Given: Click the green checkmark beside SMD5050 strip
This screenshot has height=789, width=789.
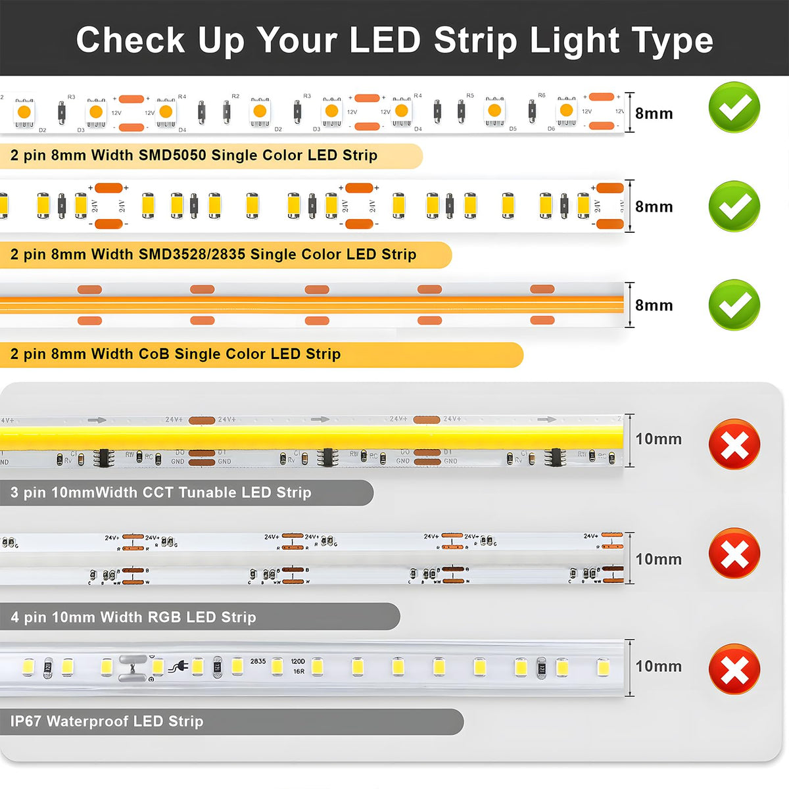Looking at the screenshot, I should pos(734,107).
